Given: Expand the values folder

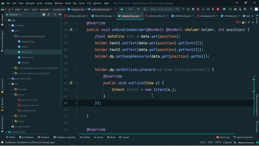Looking at the screenshot, I should coord(13,121).
